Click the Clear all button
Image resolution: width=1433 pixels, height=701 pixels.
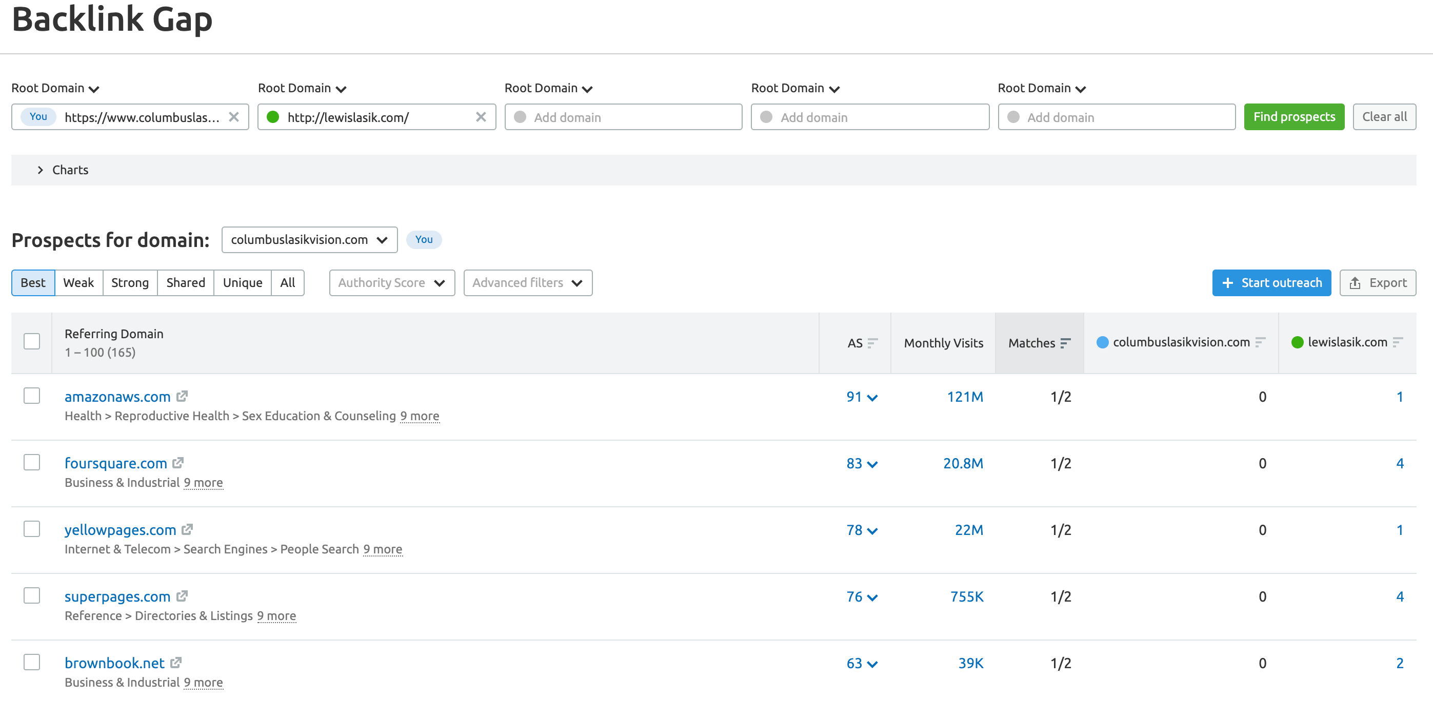tap(1384, 117)
